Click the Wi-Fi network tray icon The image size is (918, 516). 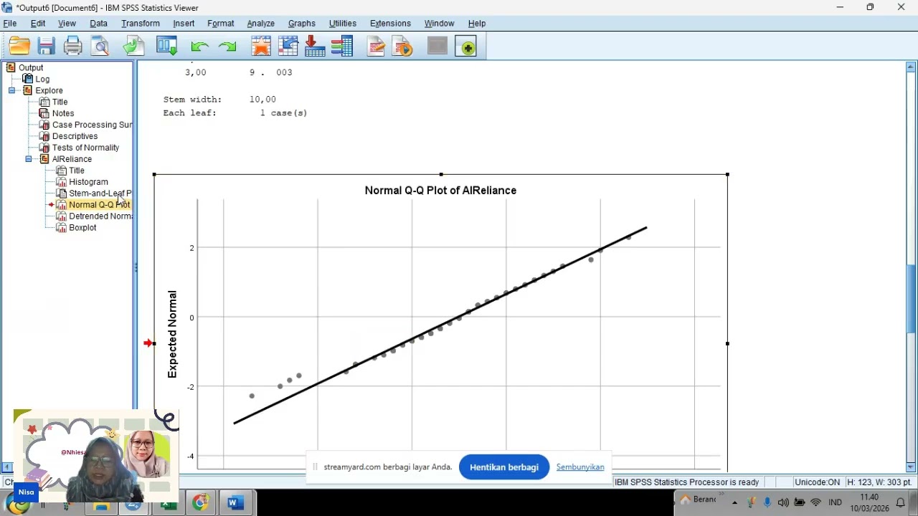pos(815,502)
